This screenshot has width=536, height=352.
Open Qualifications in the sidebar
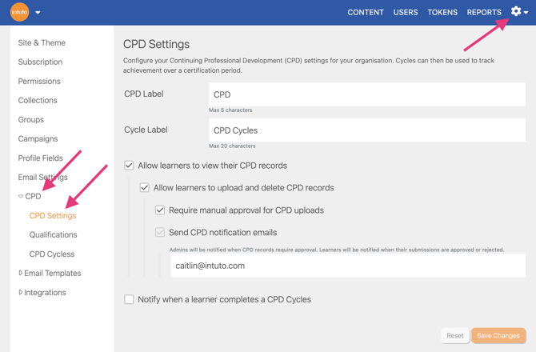(x=53, y=234)
